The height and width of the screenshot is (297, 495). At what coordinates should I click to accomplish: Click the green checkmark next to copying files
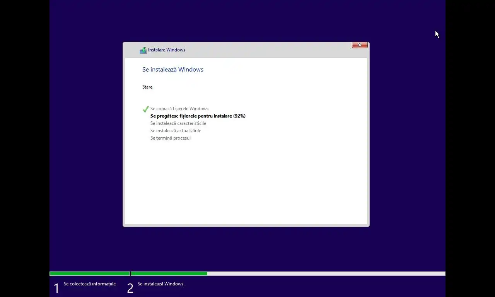tap(145, 109)
